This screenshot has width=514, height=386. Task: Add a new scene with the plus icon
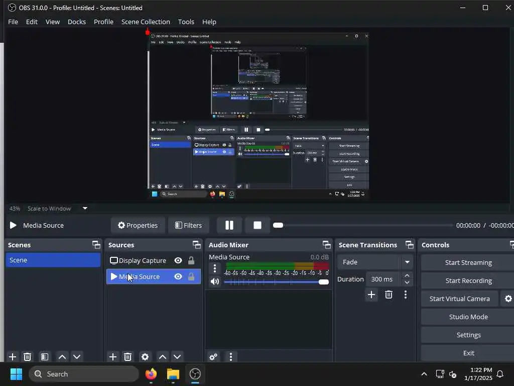pos(13,357)
